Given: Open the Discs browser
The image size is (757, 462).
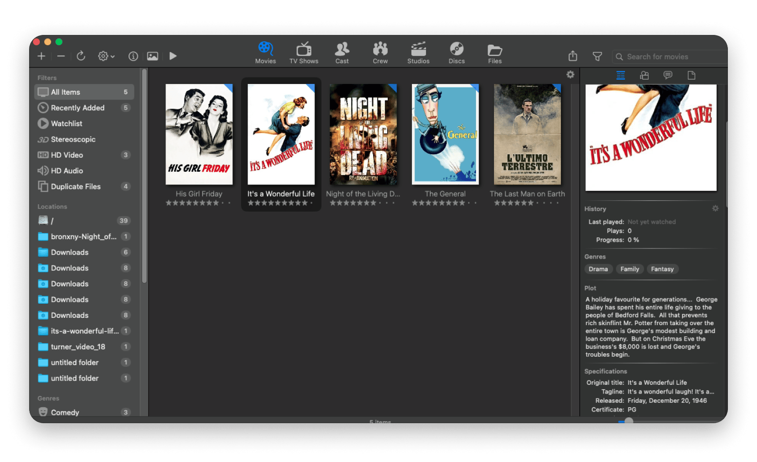Looking at the screenshot, I should (x=456, y=52).
